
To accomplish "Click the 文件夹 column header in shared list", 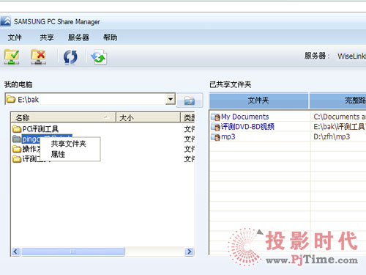I will 258,100.
